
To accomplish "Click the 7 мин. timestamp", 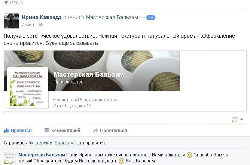I will 28,25.
